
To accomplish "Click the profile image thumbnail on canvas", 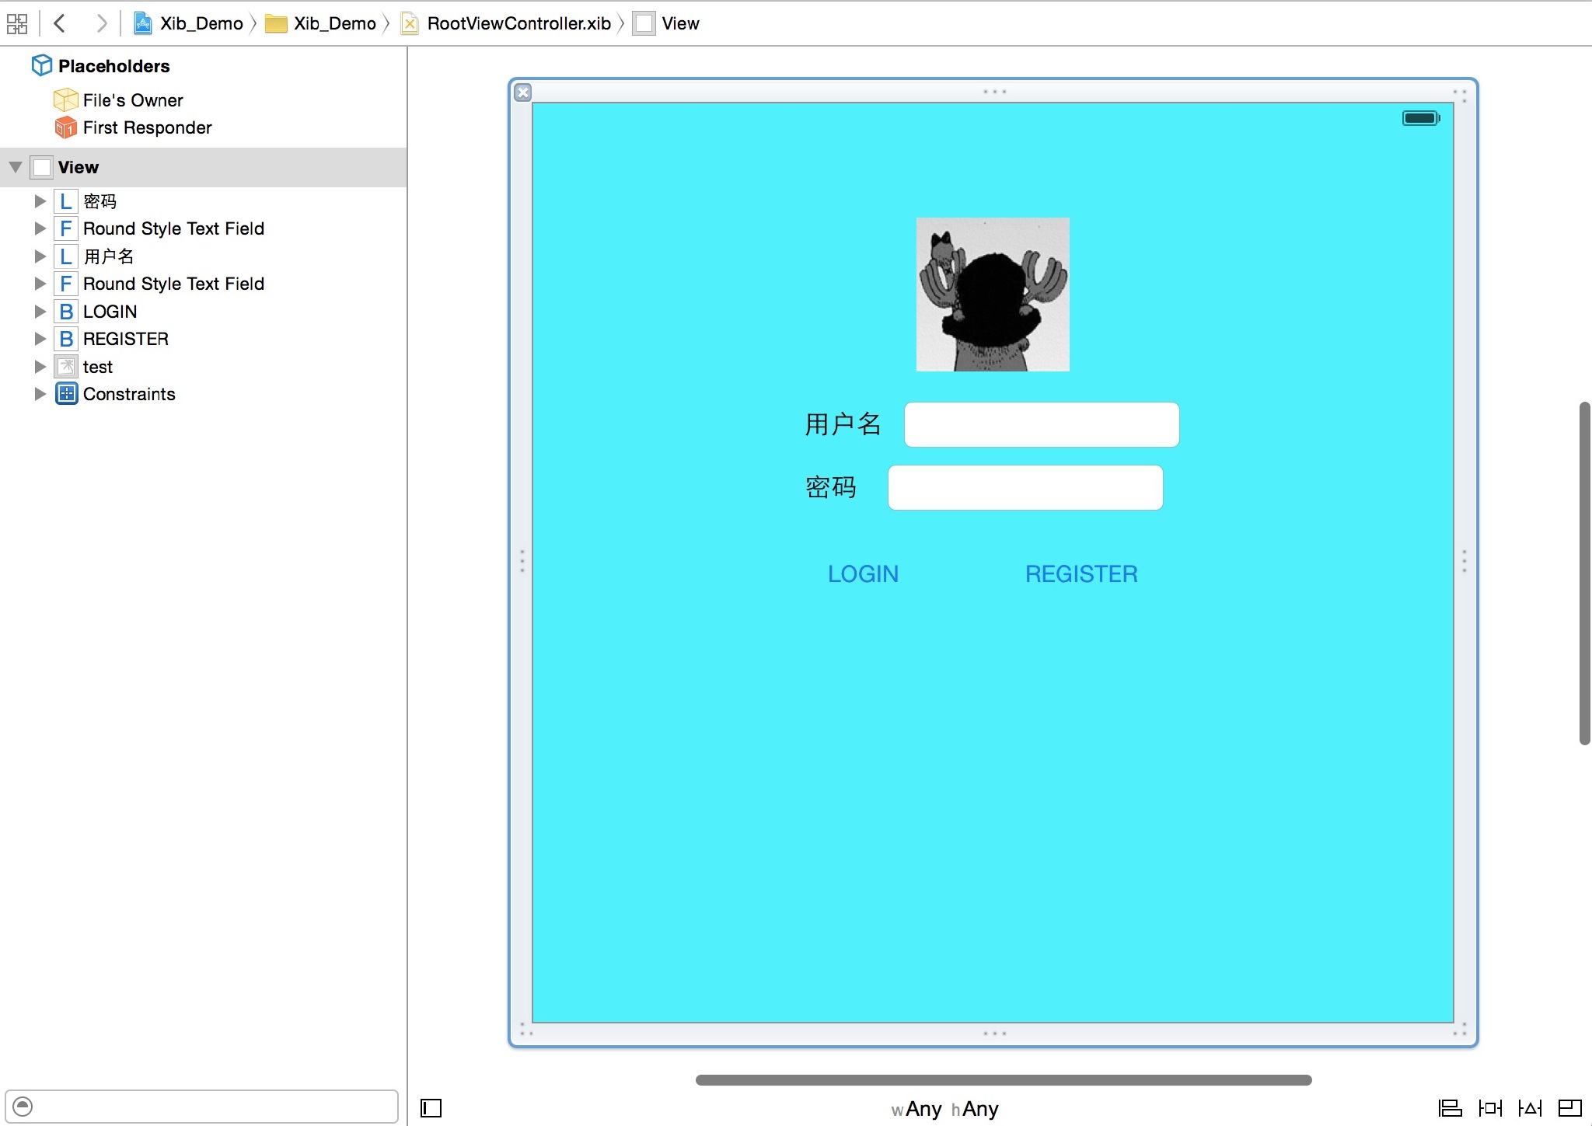I will click(991, 294).
